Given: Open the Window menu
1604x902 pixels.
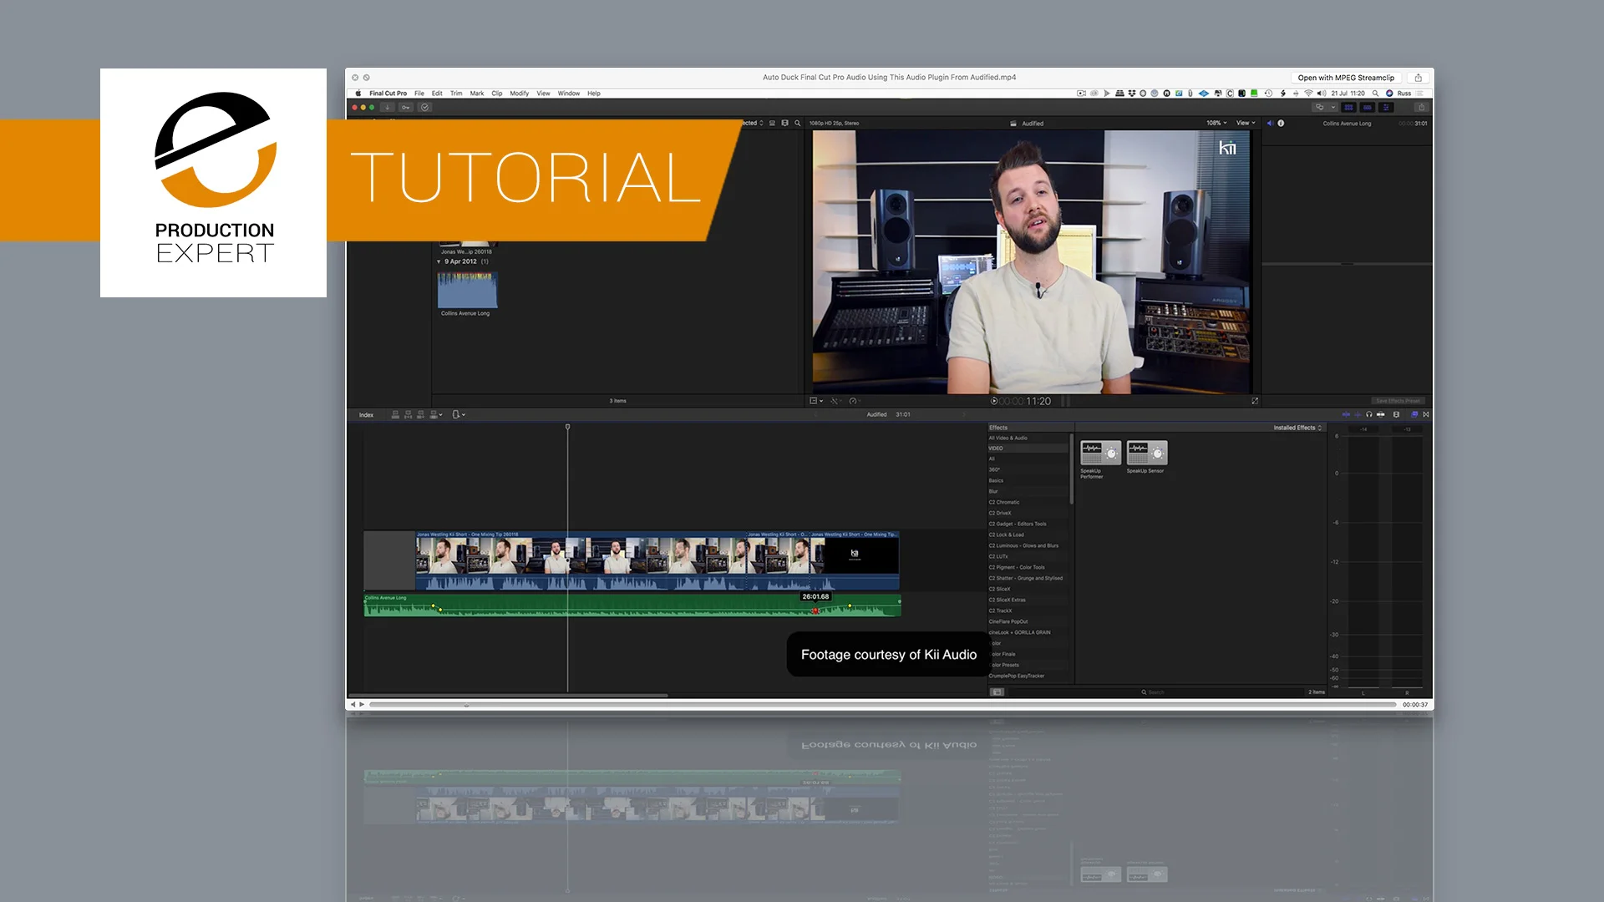Looking at the screenshot, I should click(569, 94).
